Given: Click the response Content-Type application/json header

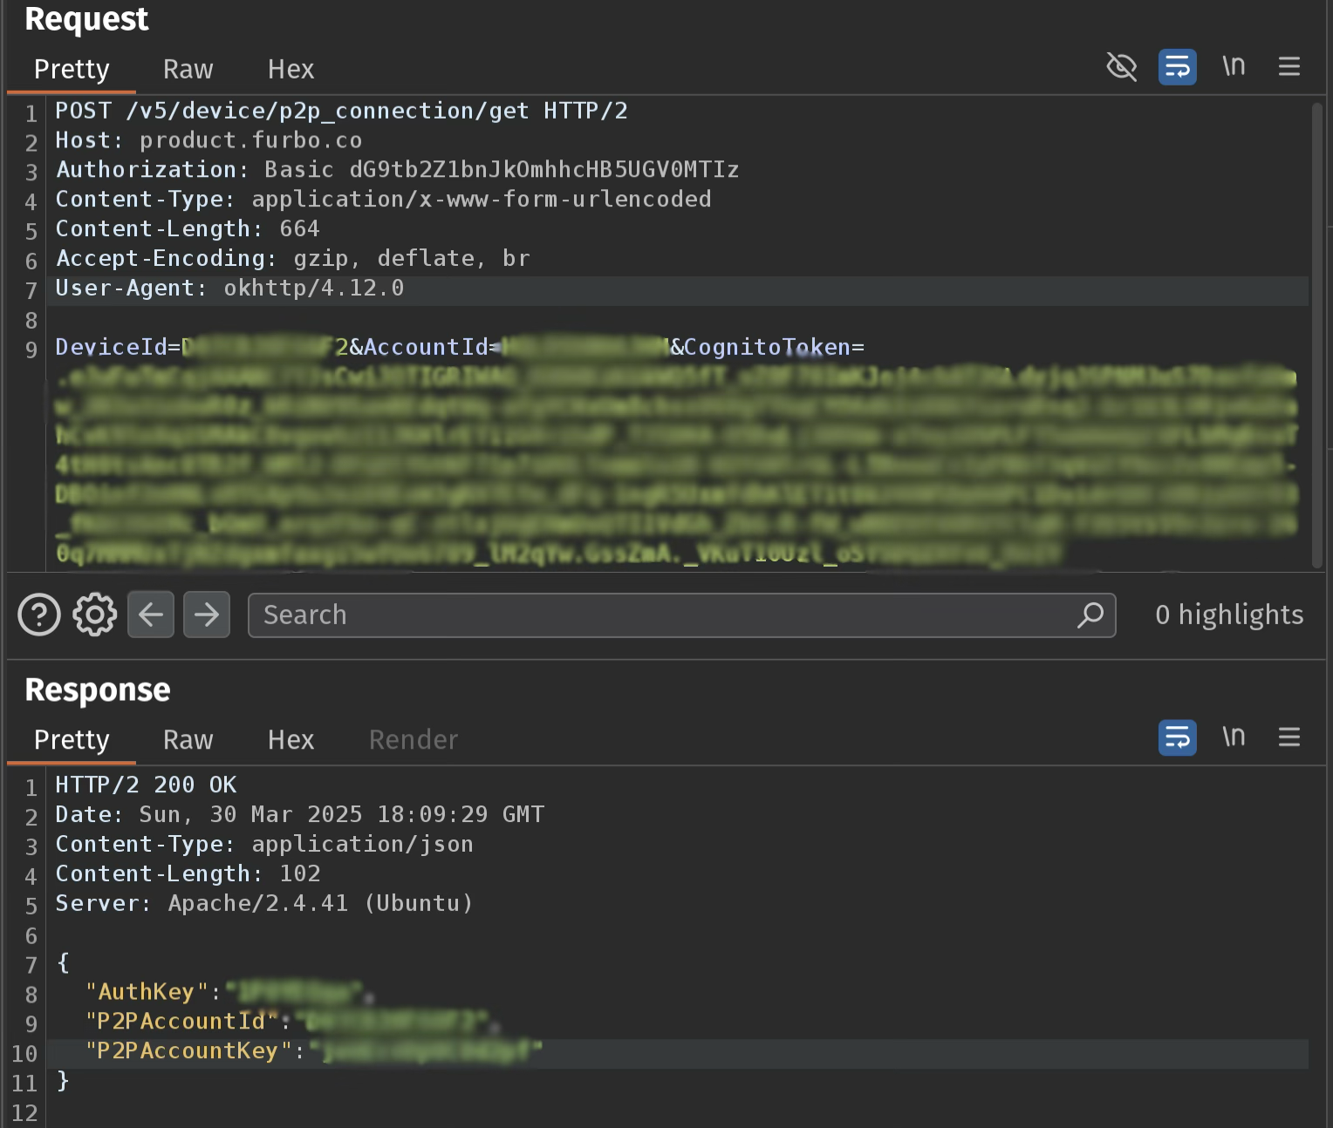Looking at the screenshot, I should point(265,844).
